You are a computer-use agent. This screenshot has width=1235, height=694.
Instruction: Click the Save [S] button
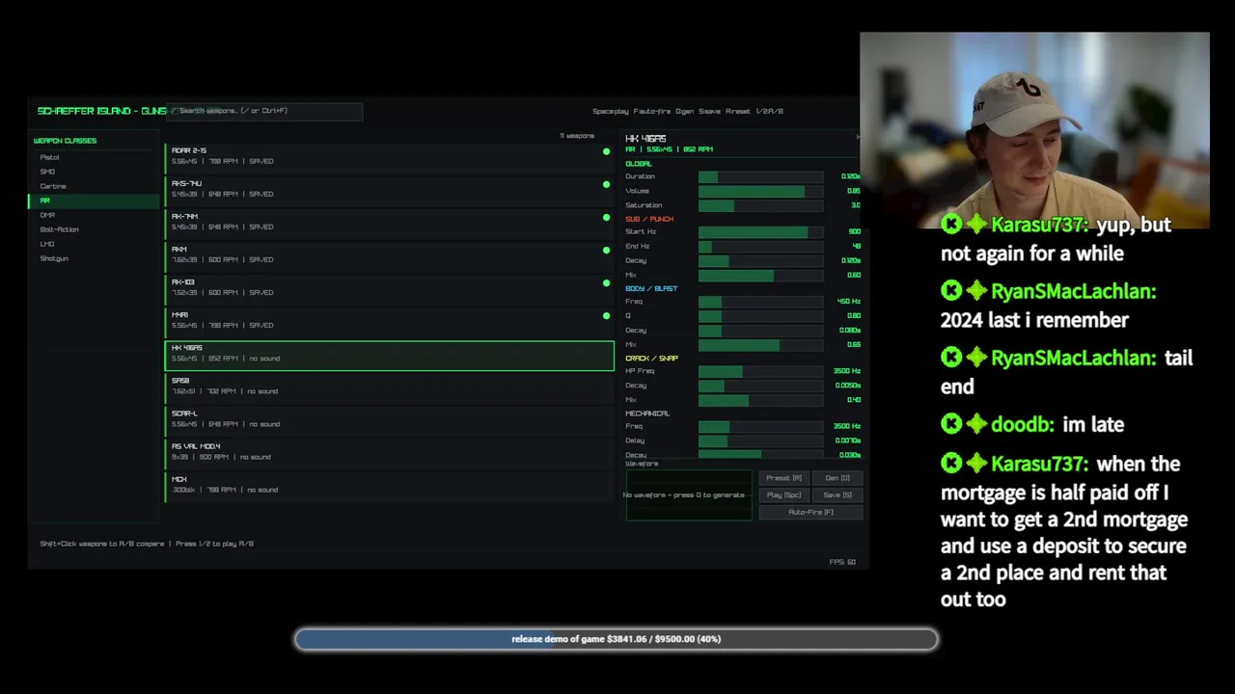pos(837,495)
